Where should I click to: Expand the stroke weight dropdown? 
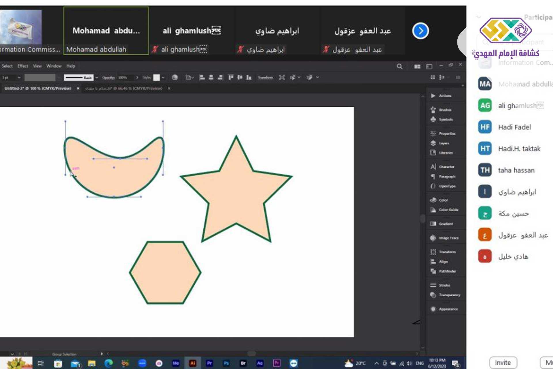coord(19,77)
